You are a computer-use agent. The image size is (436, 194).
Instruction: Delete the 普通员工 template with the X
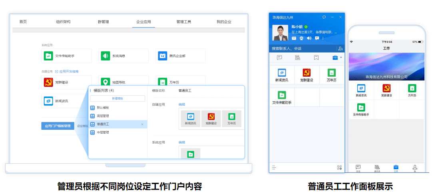(142, 124)
